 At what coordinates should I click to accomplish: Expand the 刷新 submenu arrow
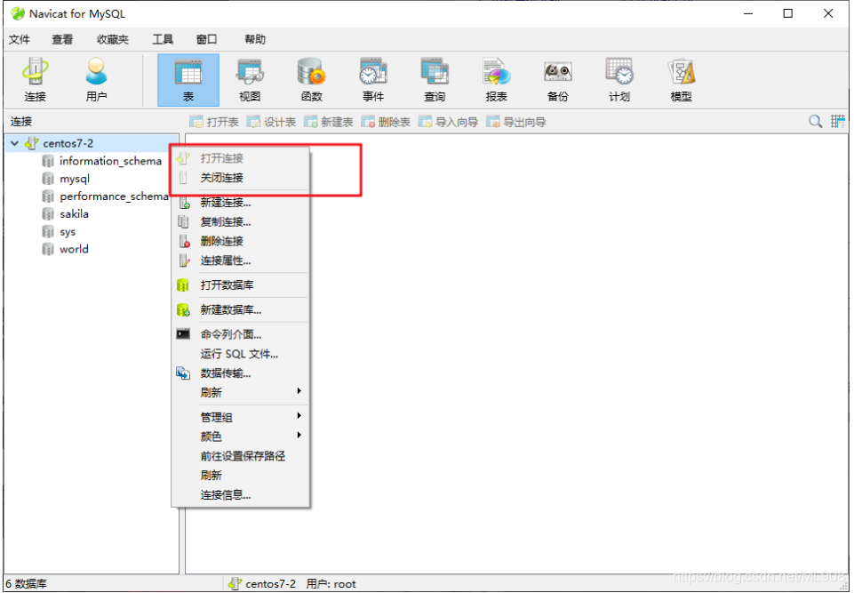(299, 391)
